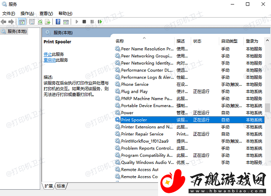Select the Printer Repair Service row
This screenshot has width=271, height=196.
pyautogui.click(x=190, y=134)
